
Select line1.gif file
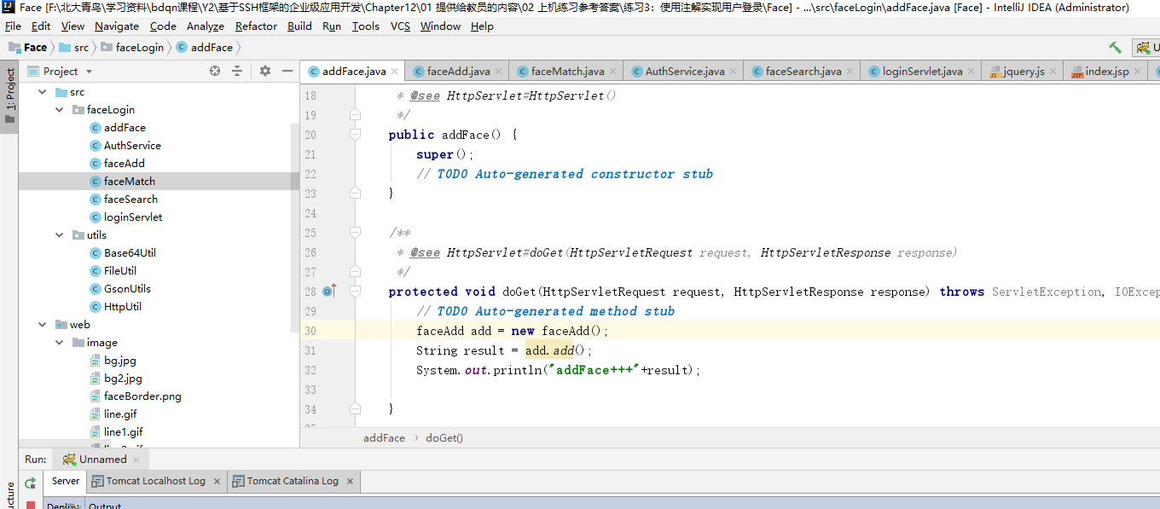pyautogui.click(x=124, y=432)
